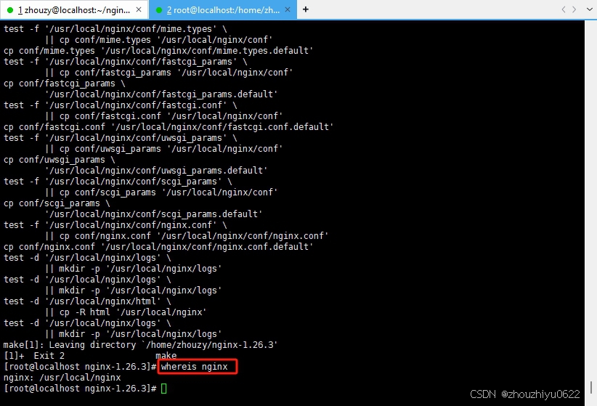
Task: Click the green connection dot on tab 2
Action: click(x=159, y=10)
